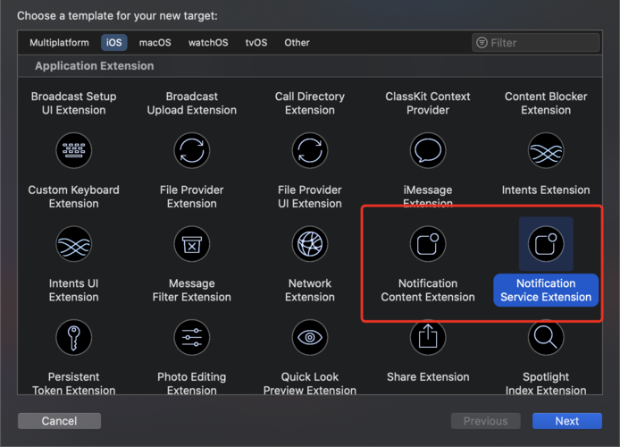Choose the File Provider Extension icon

point(192,151)
